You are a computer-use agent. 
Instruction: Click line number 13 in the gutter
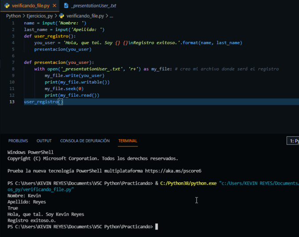click(13, 102)
